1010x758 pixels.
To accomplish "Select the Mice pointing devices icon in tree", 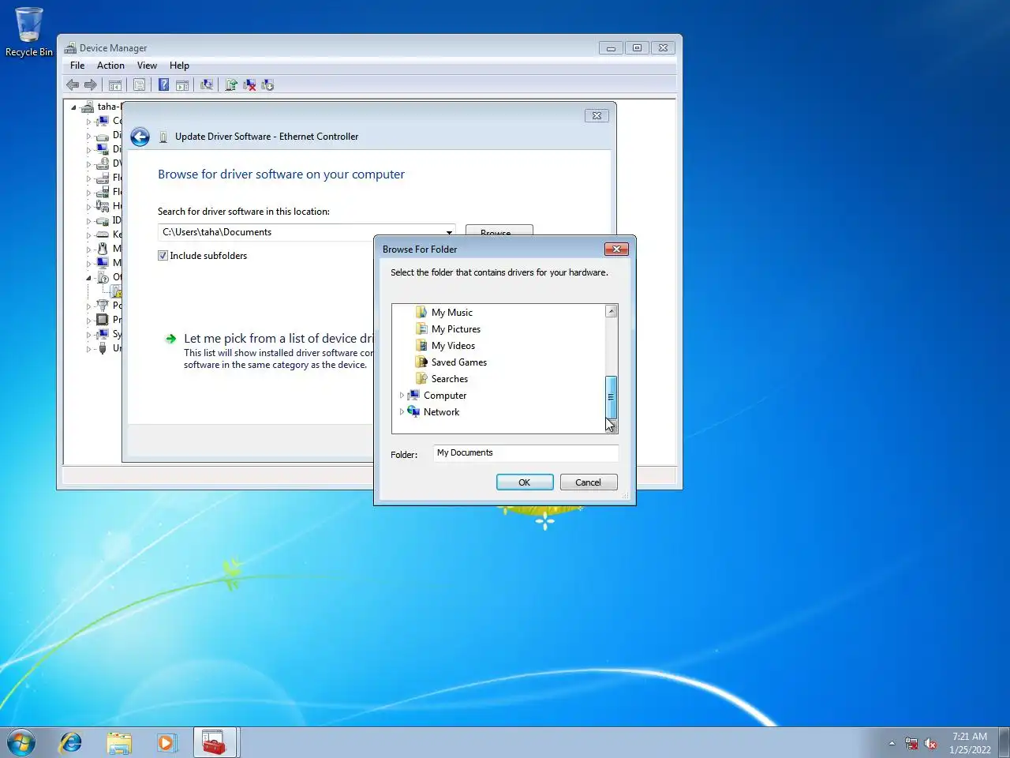I will [x=102, y=249].
